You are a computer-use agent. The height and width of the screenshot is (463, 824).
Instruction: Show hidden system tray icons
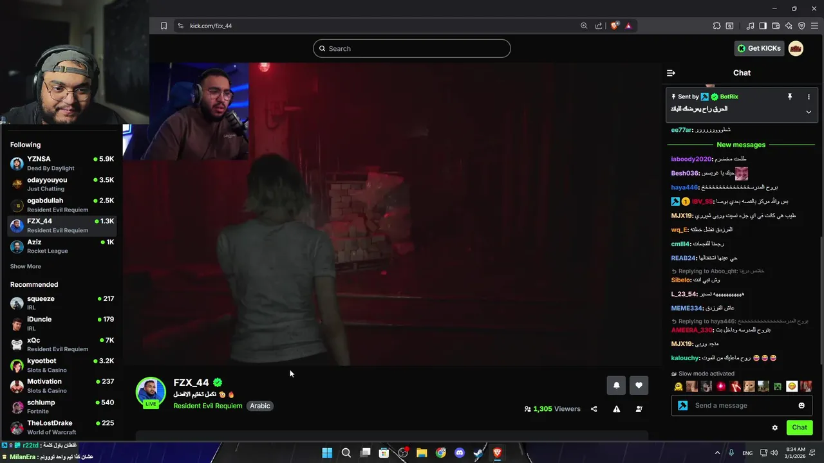point(717,453)
